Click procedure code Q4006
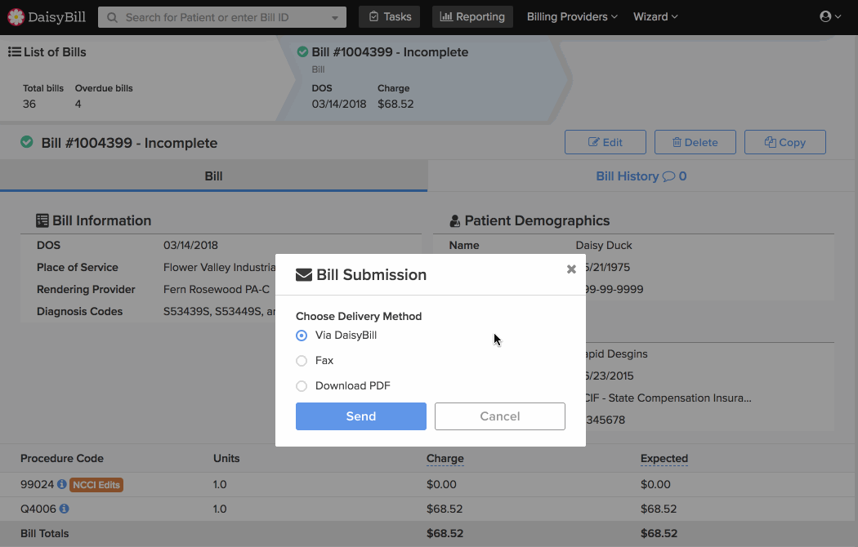 pyautogui.click(x=38, y=509)
